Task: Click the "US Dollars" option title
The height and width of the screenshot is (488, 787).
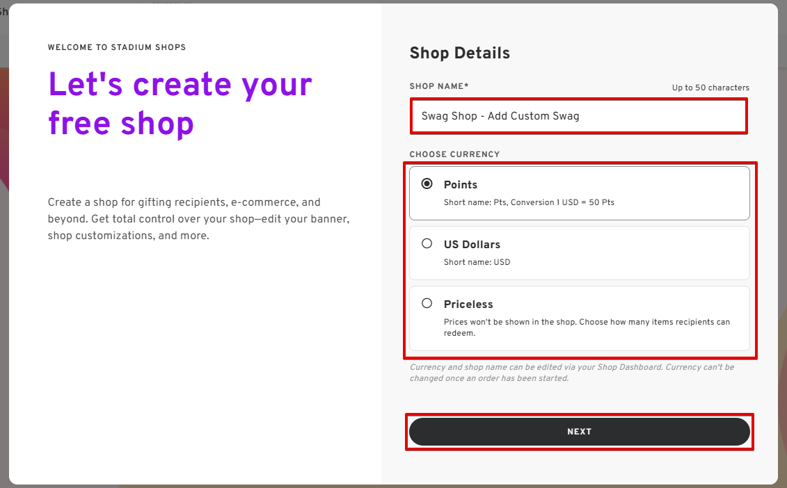Action: 472,245
